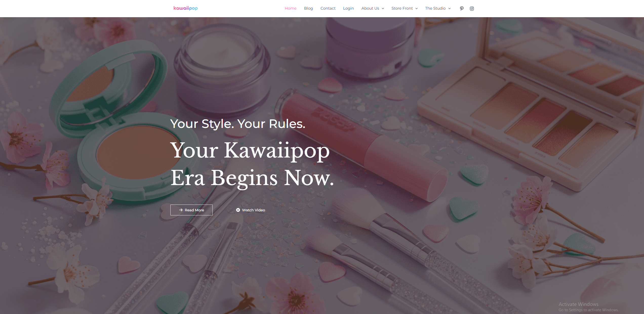Click the Read More button

tap(191, 210)
